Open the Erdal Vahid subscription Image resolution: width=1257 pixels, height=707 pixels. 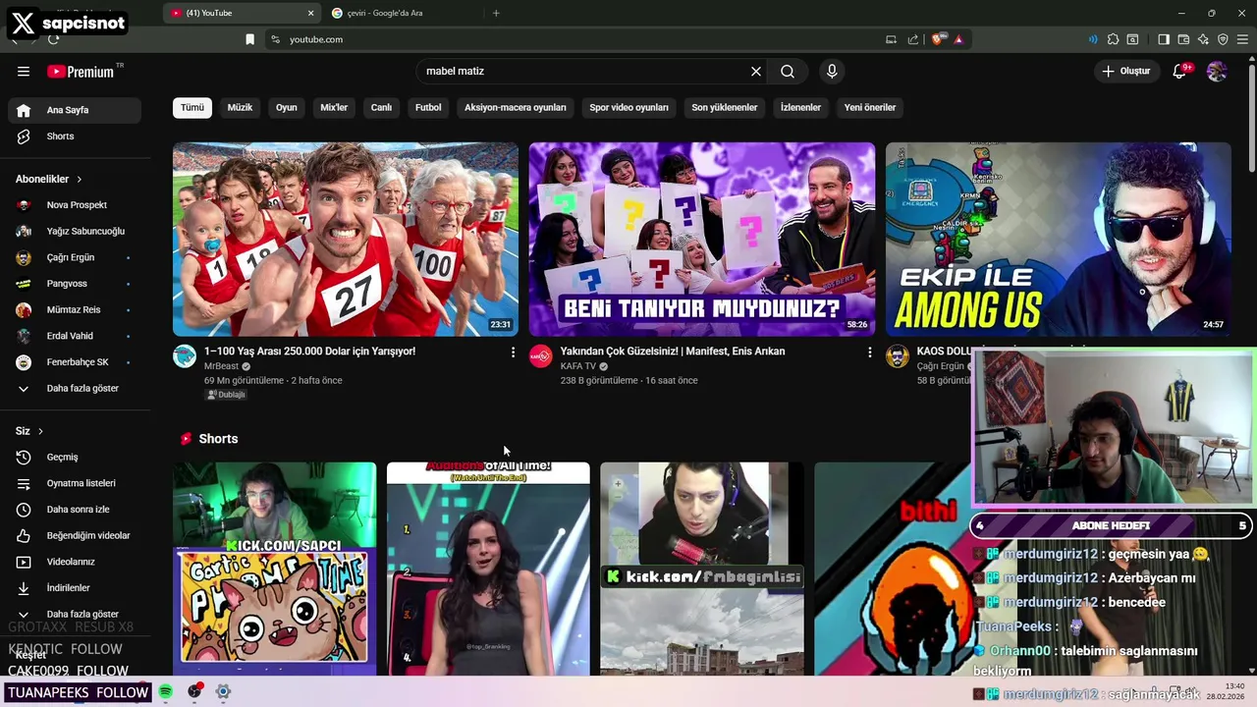tap(75, 336)
